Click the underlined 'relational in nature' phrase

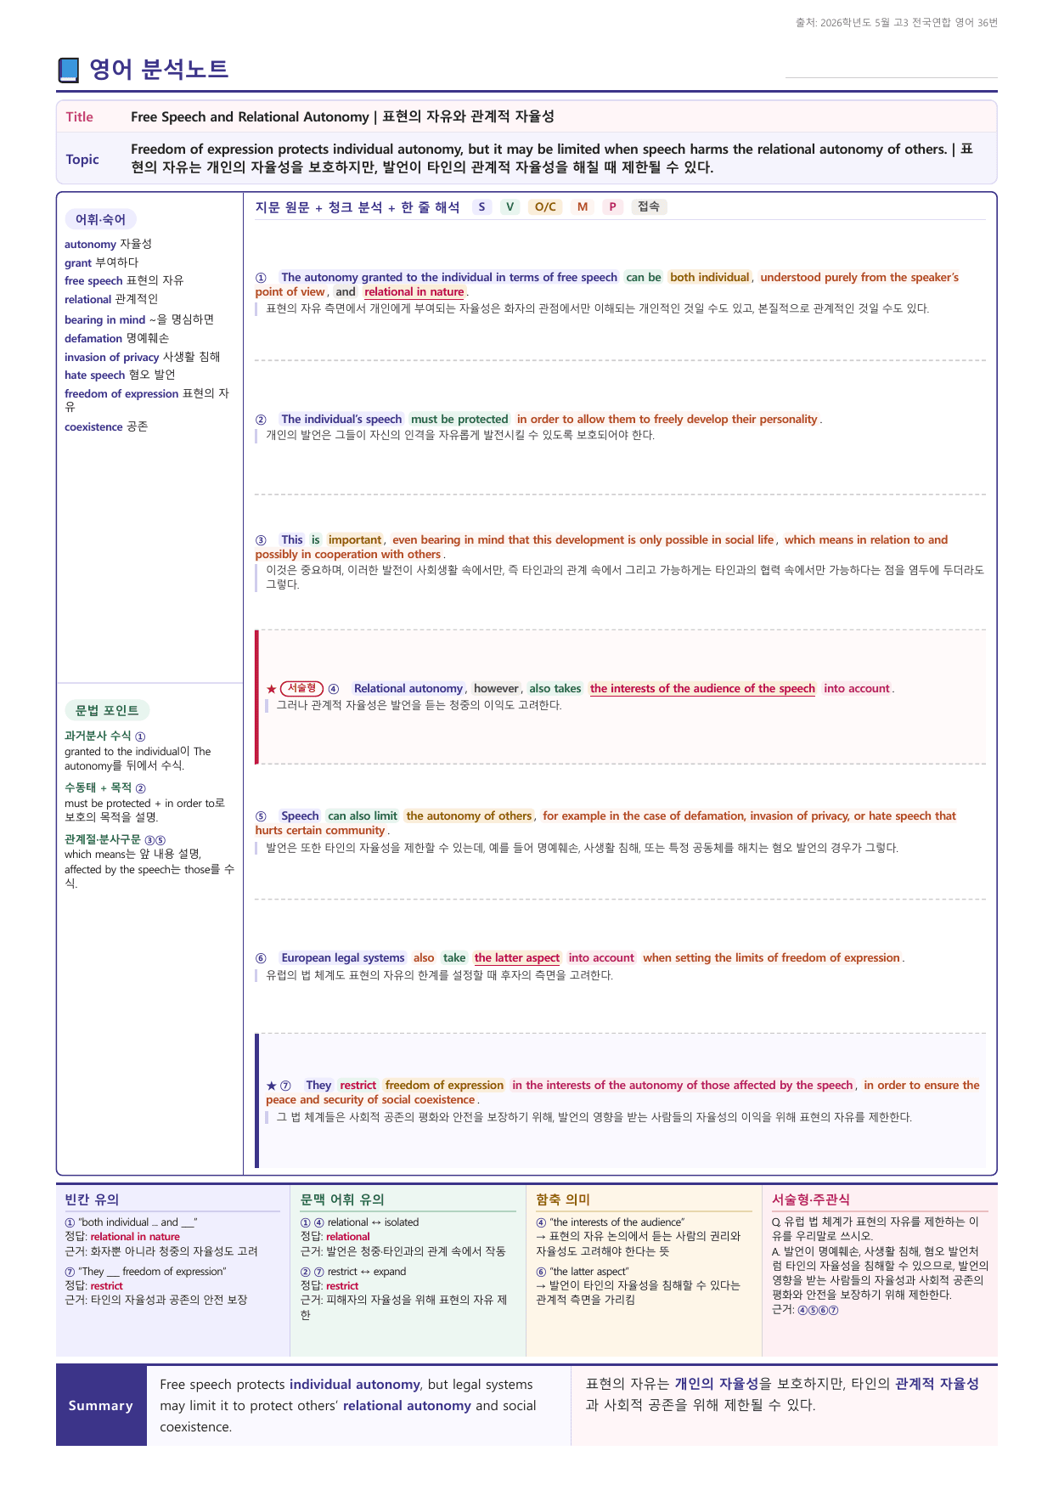click(414, 291)
